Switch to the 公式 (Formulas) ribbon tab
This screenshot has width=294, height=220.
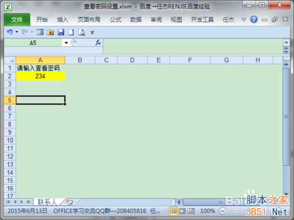point(115,19)
